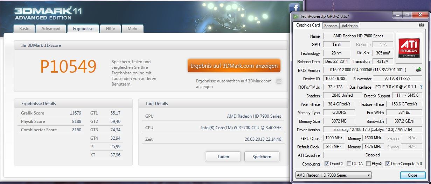Click the GPU row in Lauf Details
Image resolution: width=431 pixels, height=184 pixels.
(213, 116)
